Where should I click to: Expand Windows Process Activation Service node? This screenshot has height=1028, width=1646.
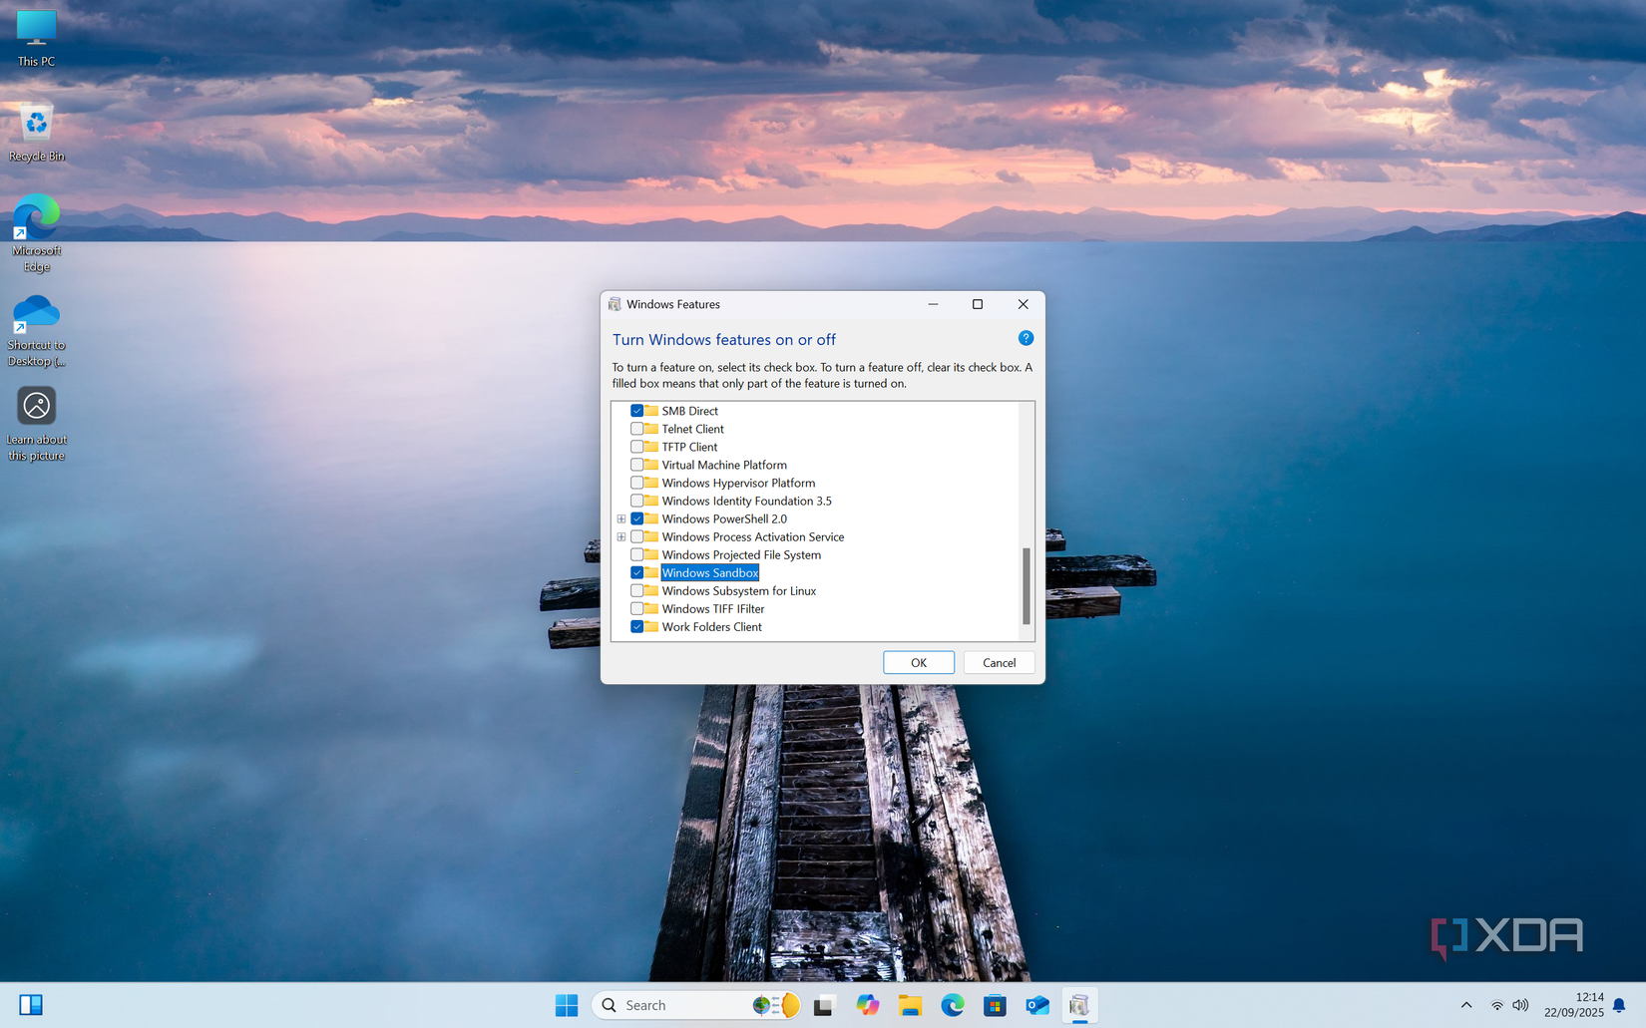pos(620,536)
